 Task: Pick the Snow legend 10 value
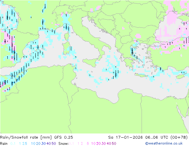click(93, 144)
